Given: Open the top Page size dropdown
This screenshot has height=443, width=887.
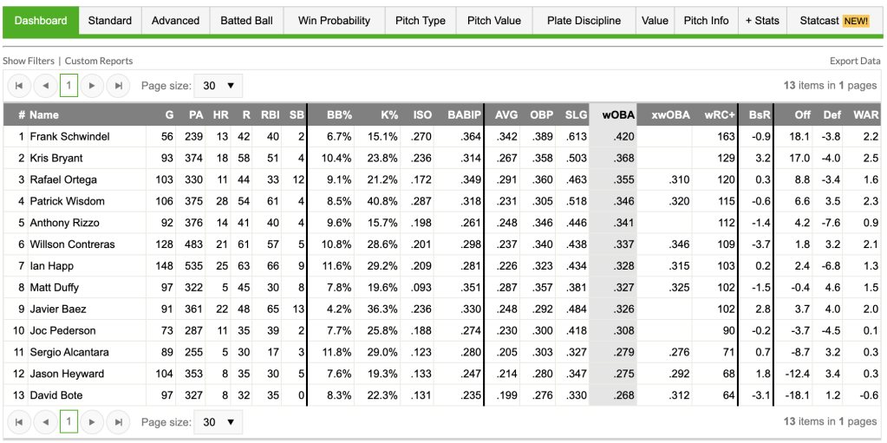Looking at the screenshot, I should [x=218, y=86].
